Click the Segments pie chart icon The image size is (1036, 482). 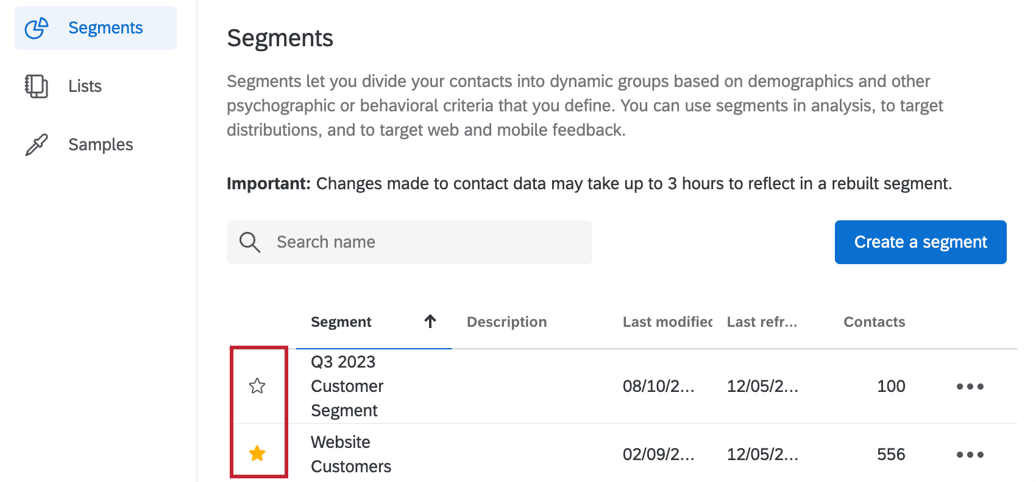pyautogui.click(x=37, y=28)
